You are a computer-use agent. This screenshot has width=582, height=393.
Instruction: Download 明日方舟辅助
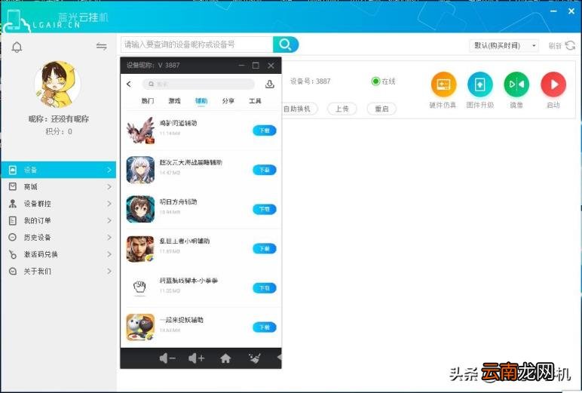click(x=265, y=209)
